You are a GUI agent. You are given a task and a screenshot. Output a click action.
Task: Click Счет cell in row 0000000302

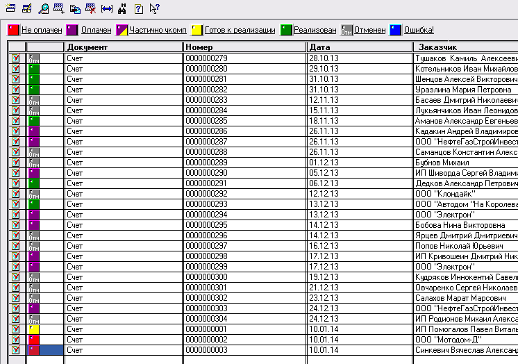(x=123, y=298)
